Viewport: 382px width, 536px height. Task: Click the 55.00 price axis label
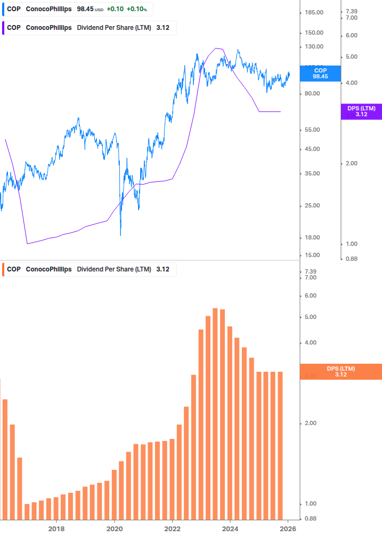coord(312,130)
